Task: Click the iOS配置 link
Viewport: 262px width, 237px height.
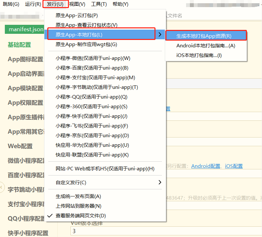Action: click(234, 166)
